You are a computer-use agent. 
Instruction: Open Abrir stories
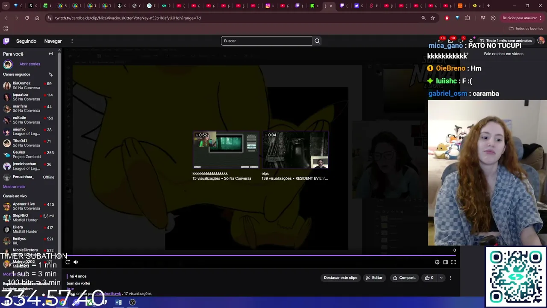click(29, 64)
